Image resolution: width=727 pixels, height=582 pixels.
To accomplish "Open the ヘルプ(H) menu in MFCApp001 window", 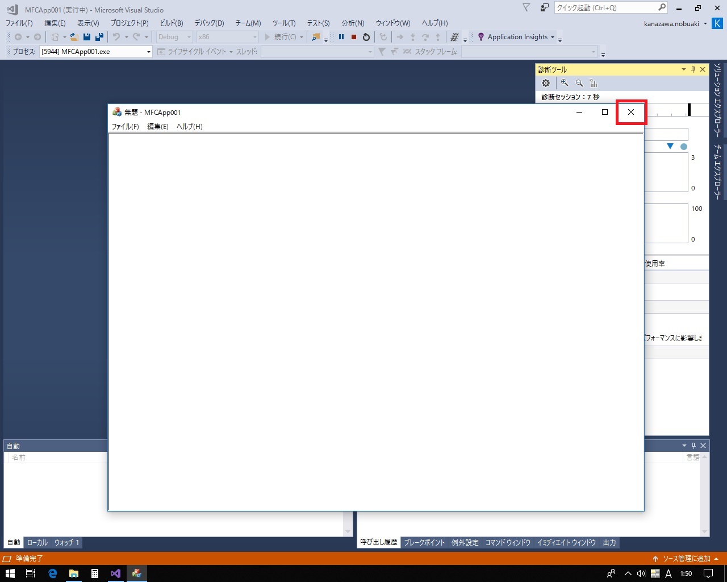I will click(x=190, y=127).
